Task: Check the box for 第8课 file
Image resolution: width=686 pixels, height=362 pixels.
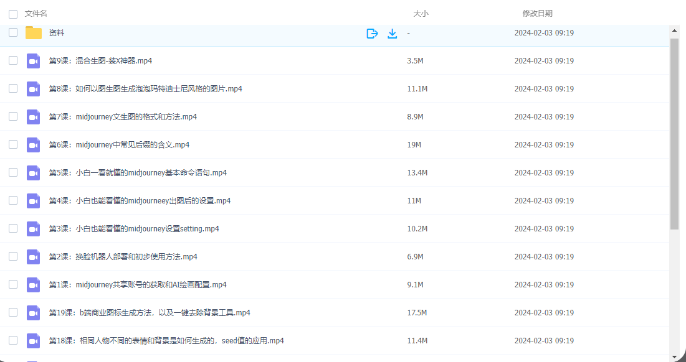Action: click(x=13, y=89)
